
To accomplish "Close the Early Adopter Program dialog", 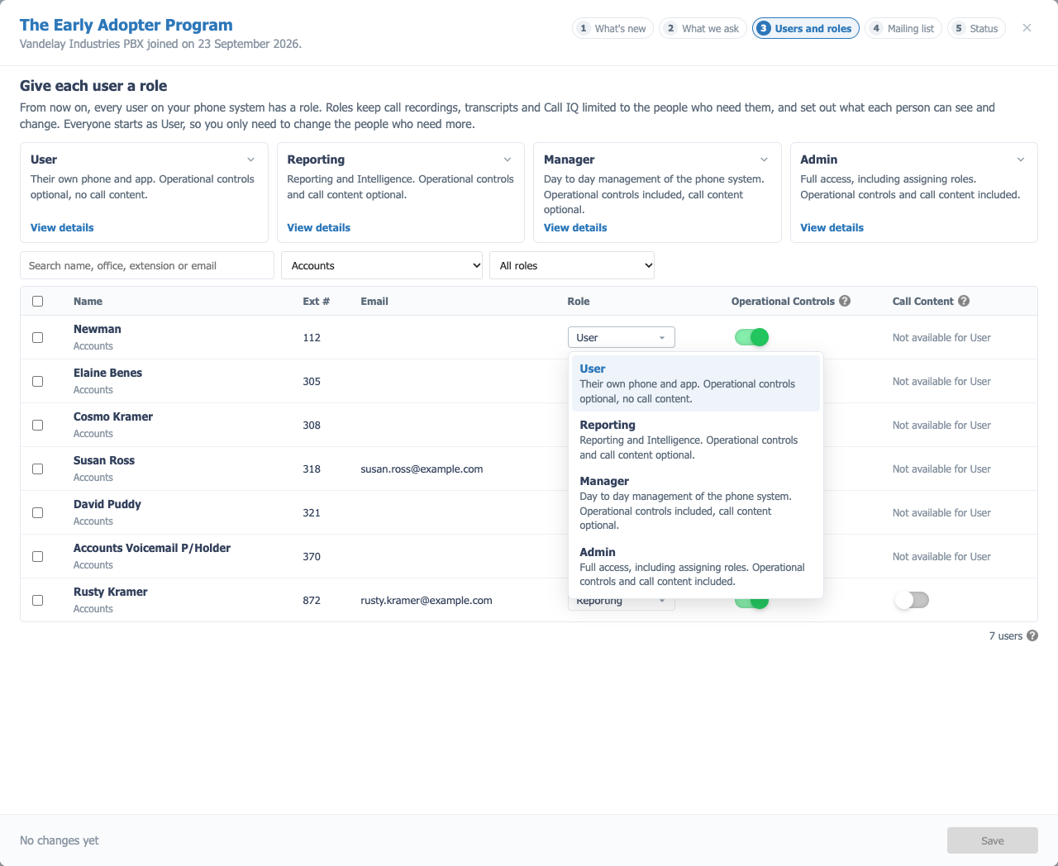I will (x=1027, y=28).
